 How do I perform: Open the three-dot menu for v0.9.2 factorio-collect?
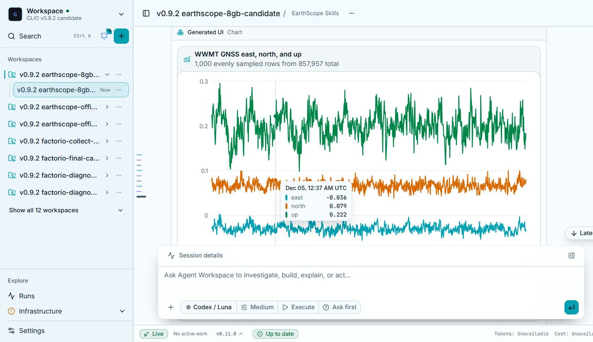[x=119, y=141]
